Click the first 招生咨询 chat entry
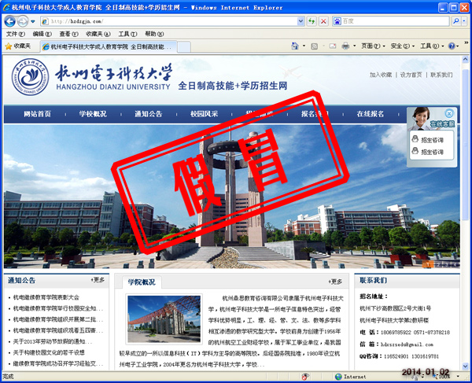Viewport: 472px width, 383px height. pyautogui.click(x=428, y=140)
